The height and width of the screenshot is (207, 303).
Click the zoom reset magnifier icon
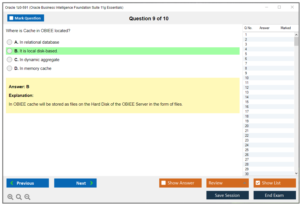(19, 197)
